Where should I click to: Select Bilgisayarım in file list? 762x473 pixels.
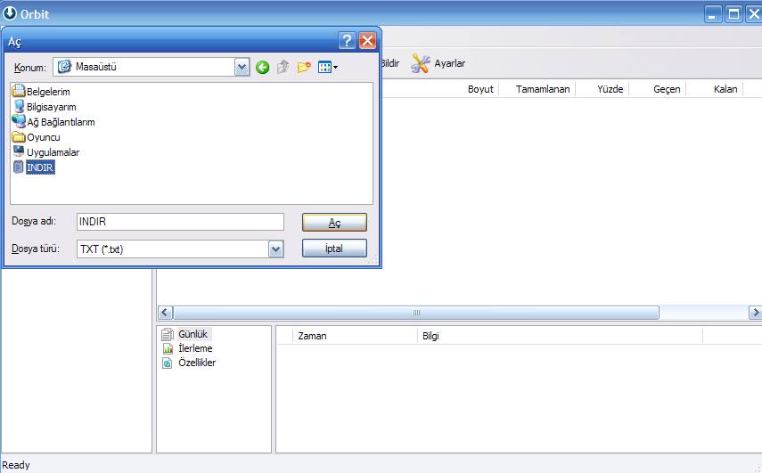pos(51,107)
